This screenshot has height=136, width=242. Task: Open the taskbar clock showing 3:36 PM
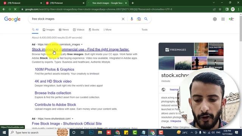pyautogui.click(x=227, y=133)
